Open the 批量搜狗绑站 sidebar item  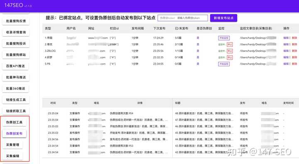click(x=16, y=55)
